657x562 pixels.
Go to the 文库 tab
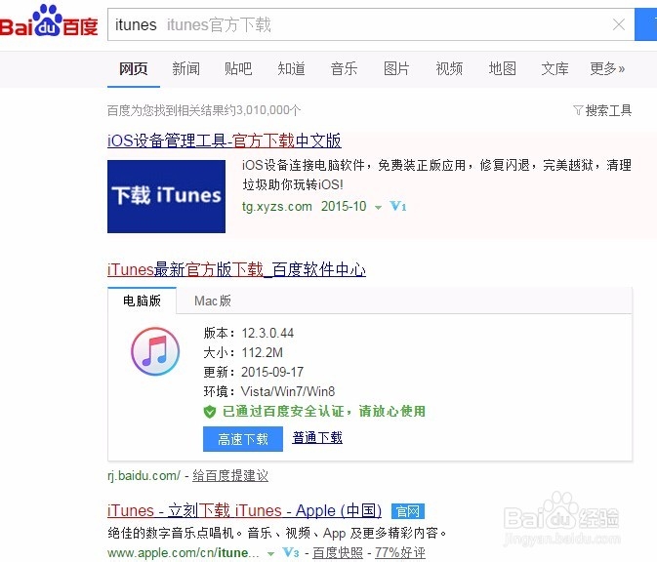(554, 68)
